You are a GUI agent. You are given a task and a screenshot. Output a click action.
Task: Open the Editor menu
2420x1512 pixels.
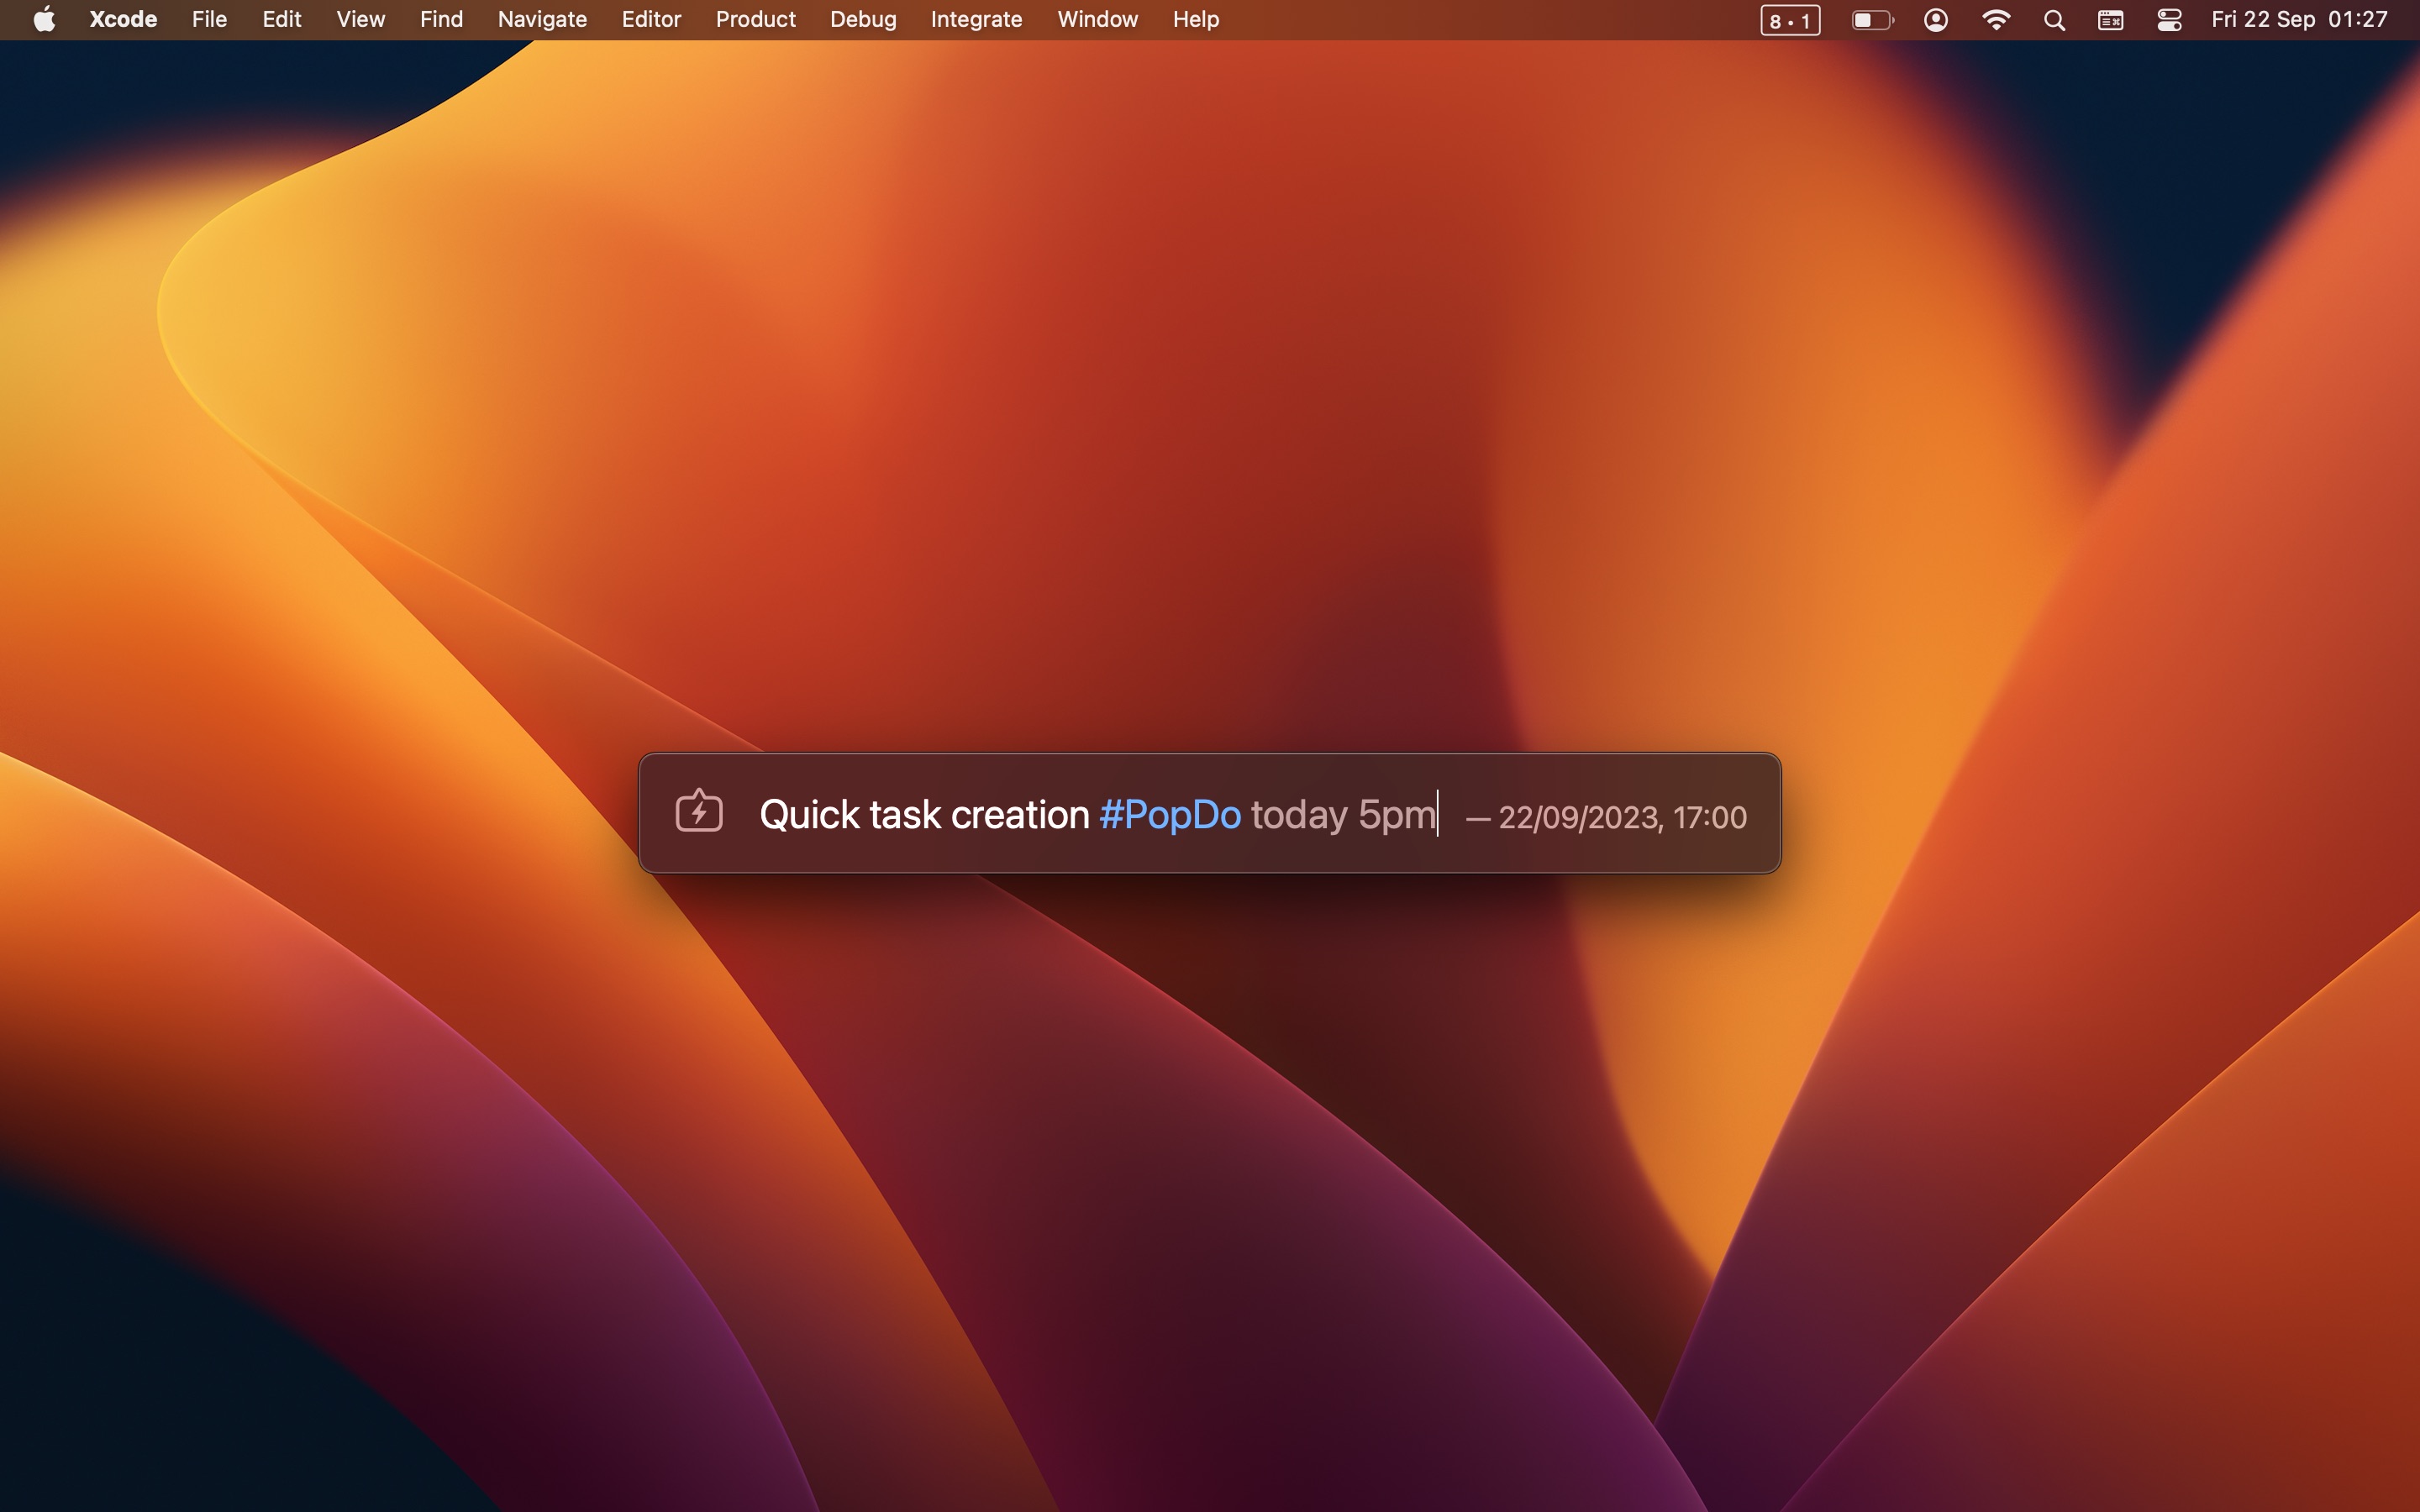[x=651, y=19]
